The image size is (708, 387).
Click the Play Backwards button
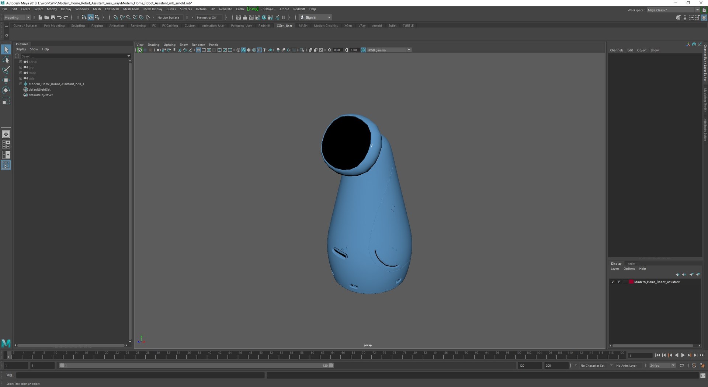click(x=677, y=355)
